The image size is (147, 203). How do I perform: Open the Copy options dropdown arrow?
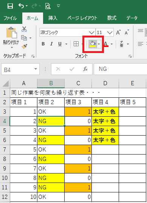coord(30,38)
